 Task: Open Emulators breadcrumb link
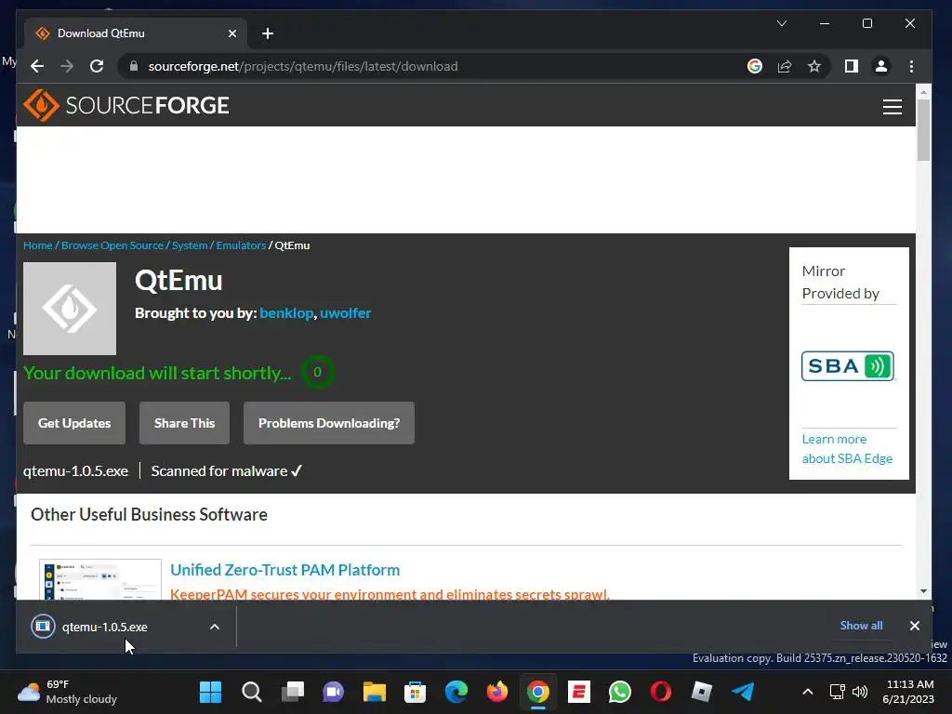pos(241,245)
